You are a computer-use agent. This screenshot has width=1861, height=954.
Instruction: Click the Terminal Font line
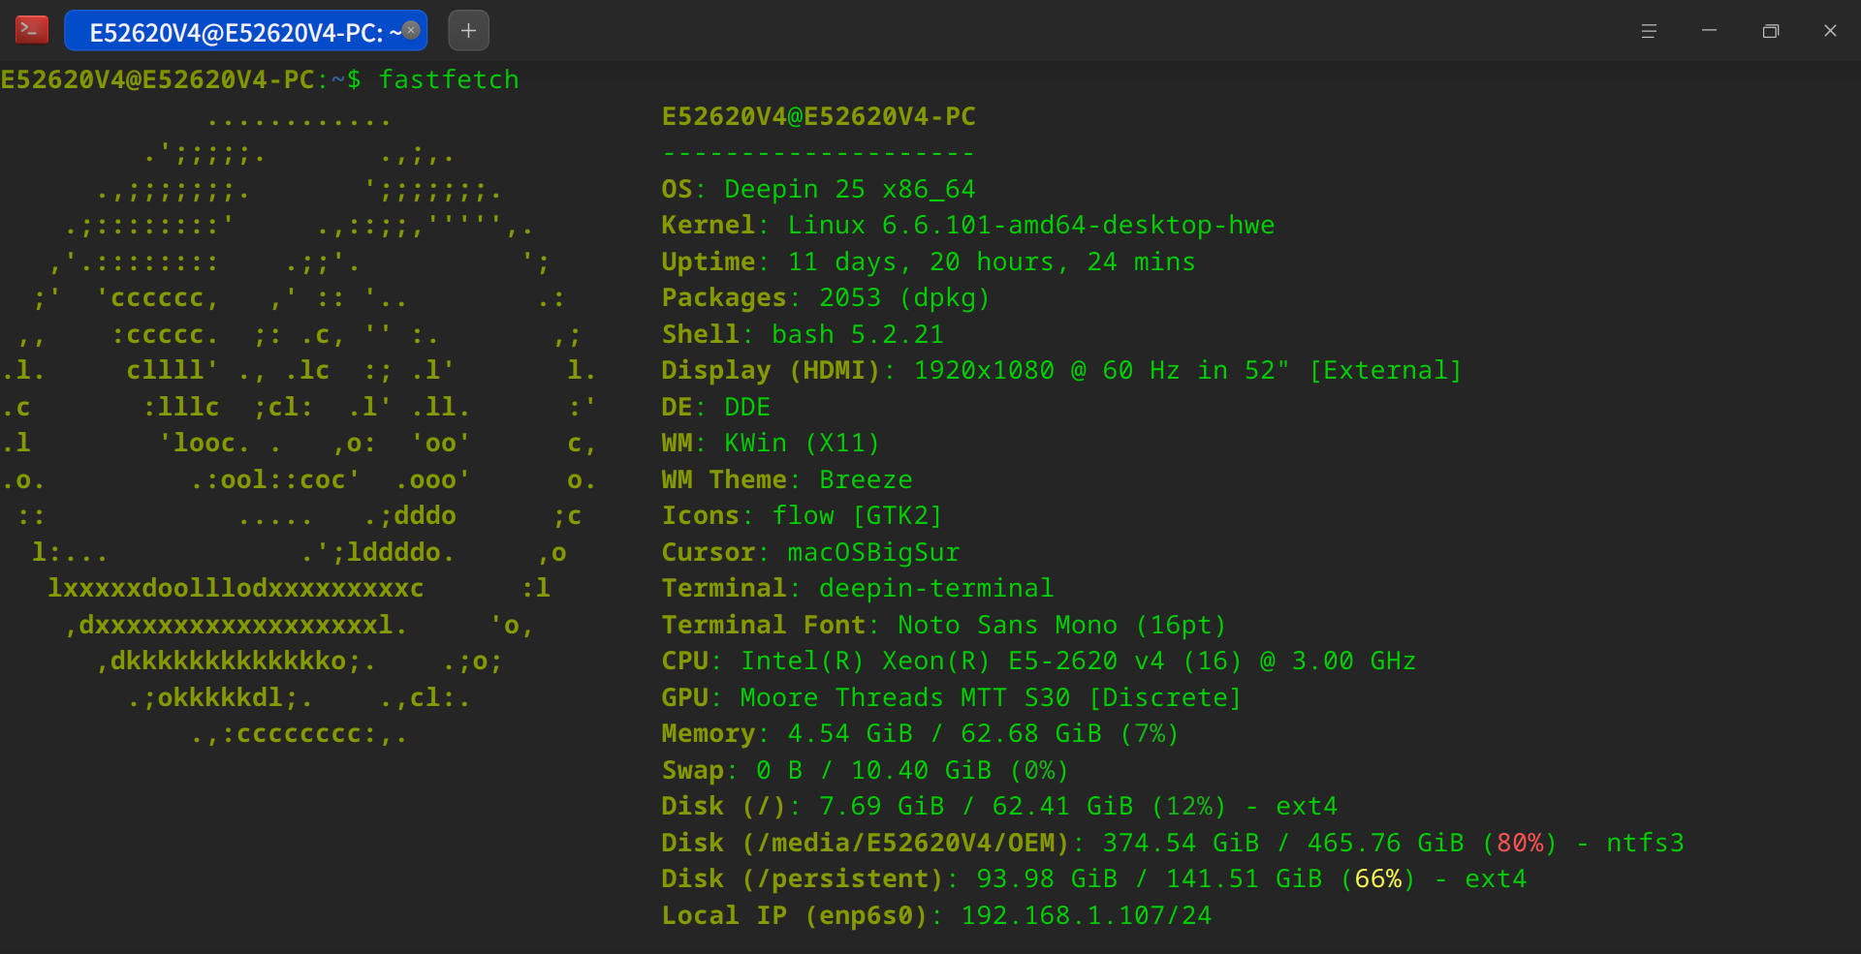[944, 625]
